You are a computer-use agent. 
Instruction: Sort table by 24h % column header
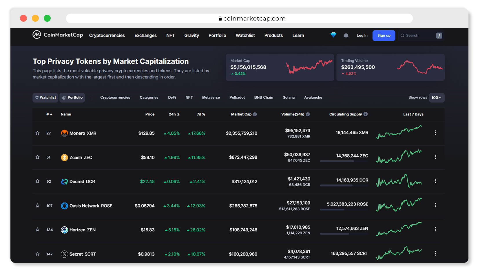(x=174, y=114)
